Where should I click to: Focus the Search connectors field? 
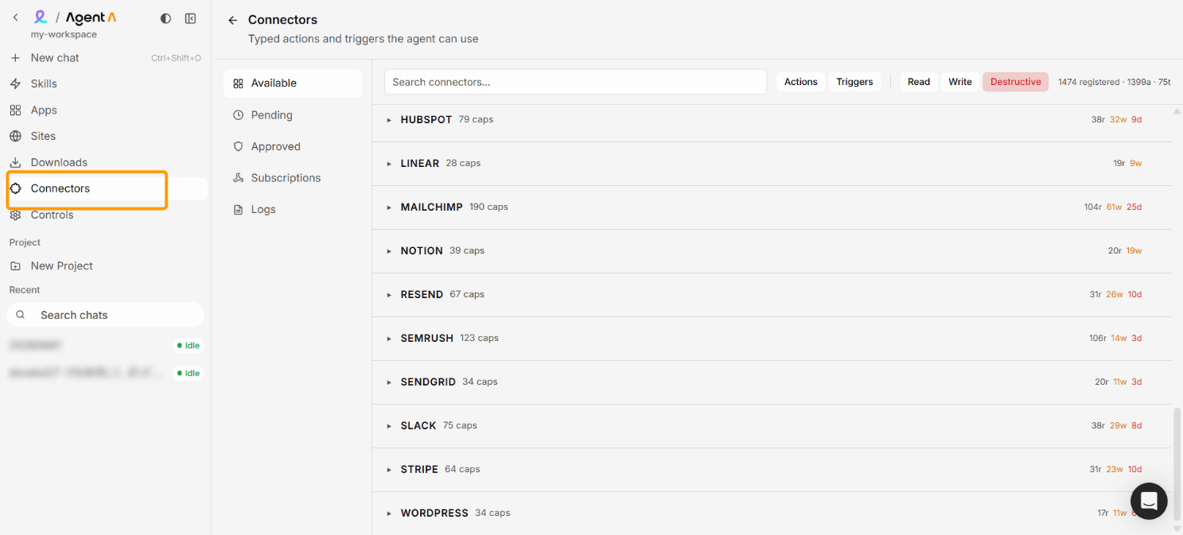(575, 82)
